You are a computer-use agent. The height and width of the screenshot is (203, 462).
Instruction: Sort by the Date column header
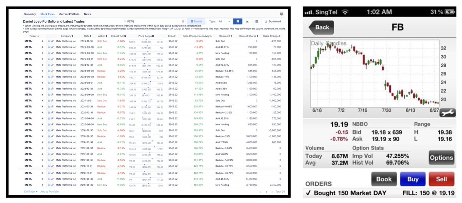(x=88, y=35)
